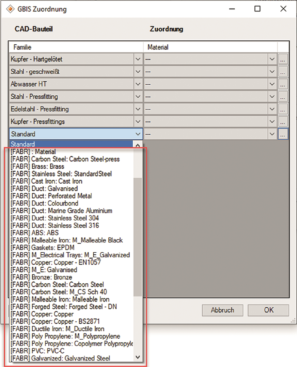This screenshot has width=297, height=367.
Task: Click ellipsis button in the Standard row
Action: click(x=283, y=134)
